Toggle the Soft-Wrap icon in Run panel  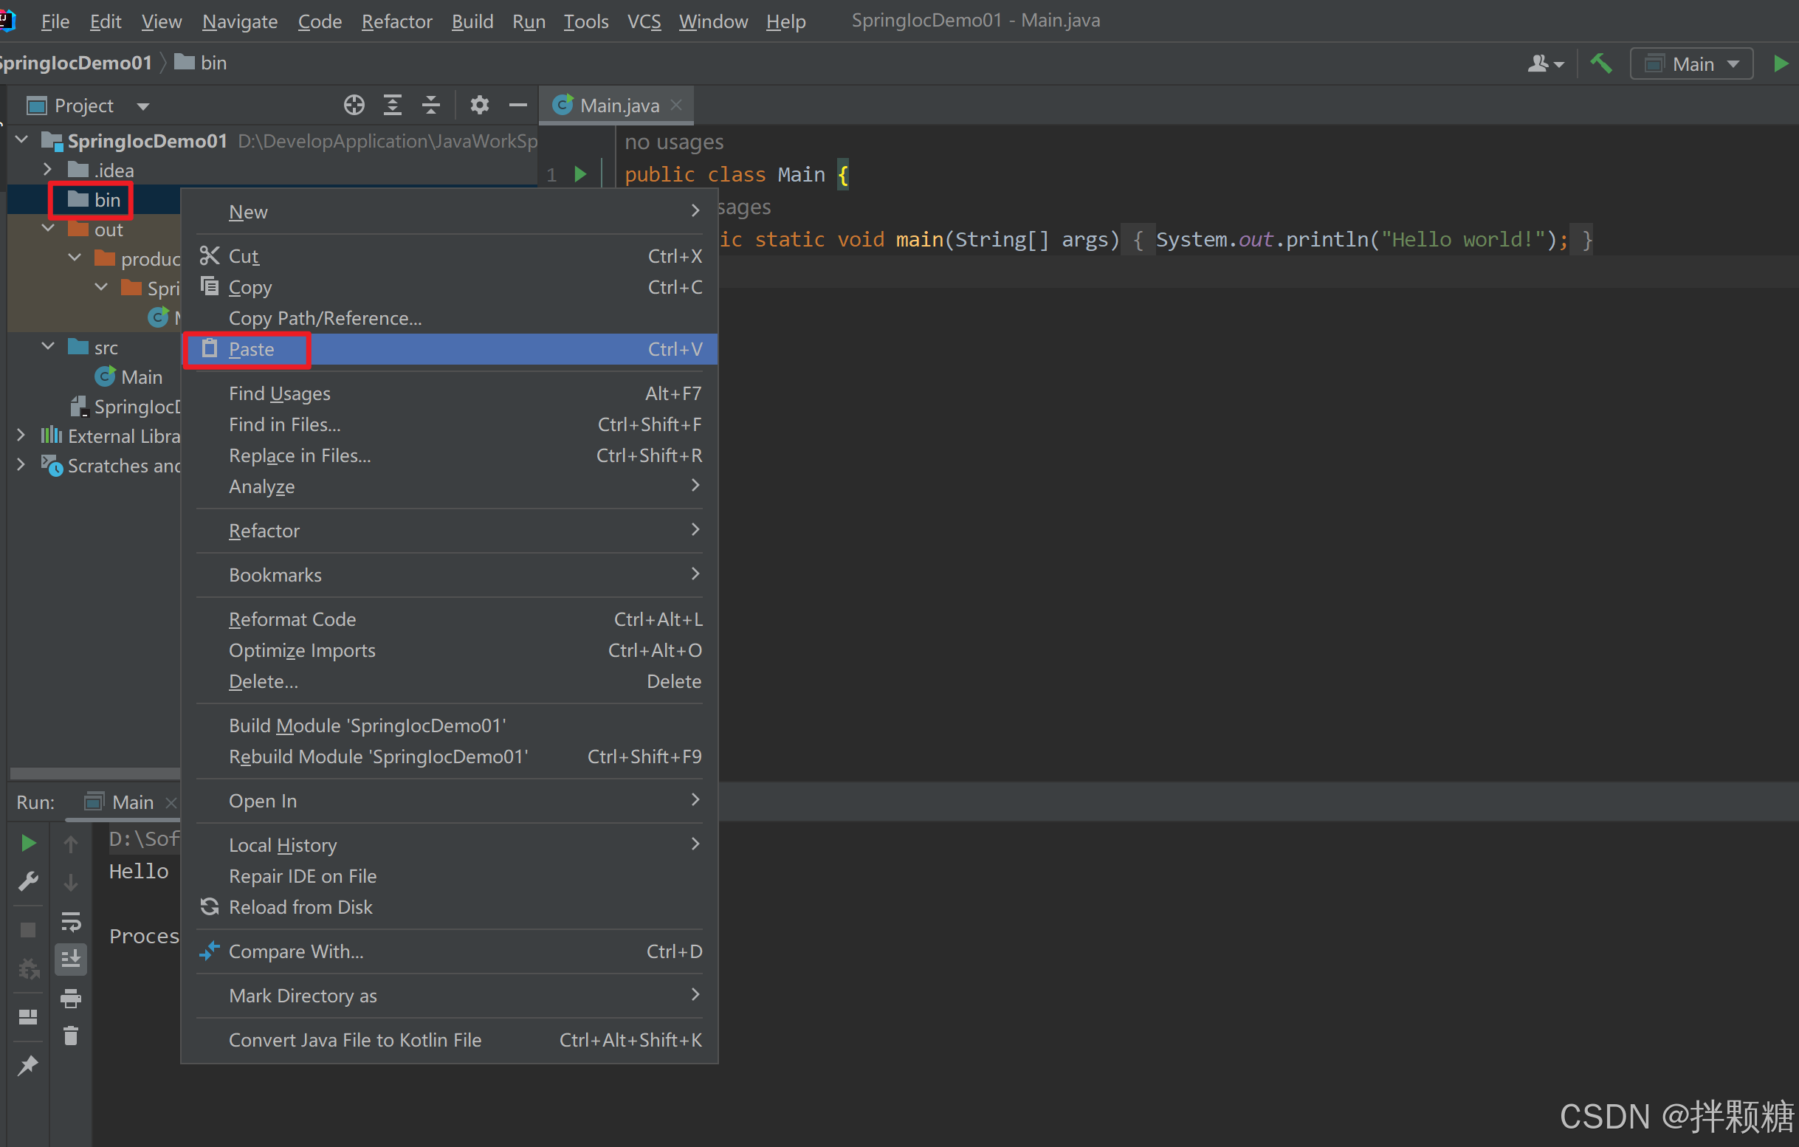pos(71,920)
